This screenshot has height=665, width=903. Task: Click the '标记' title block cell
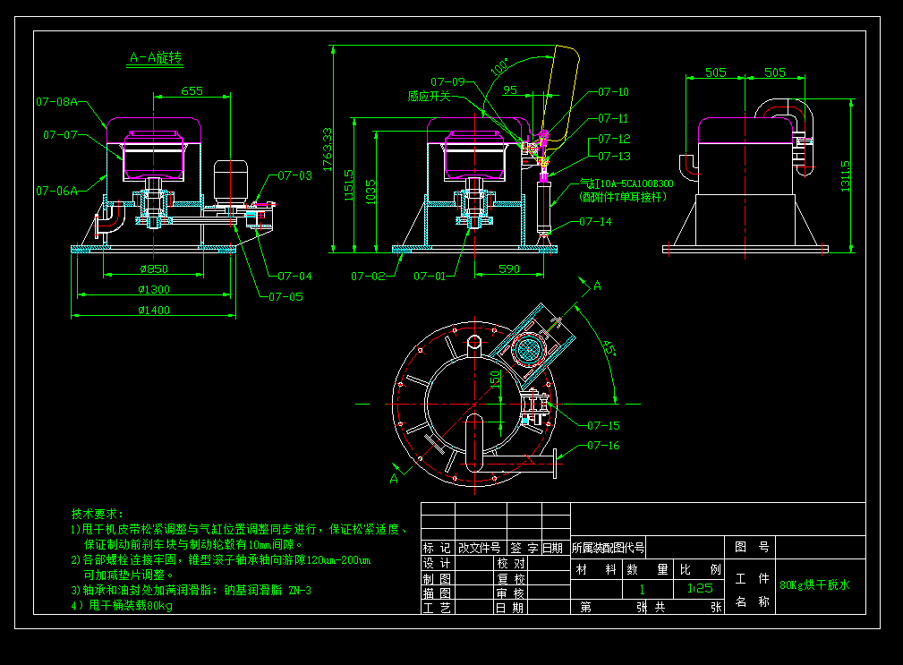click(x=438, y=548)
